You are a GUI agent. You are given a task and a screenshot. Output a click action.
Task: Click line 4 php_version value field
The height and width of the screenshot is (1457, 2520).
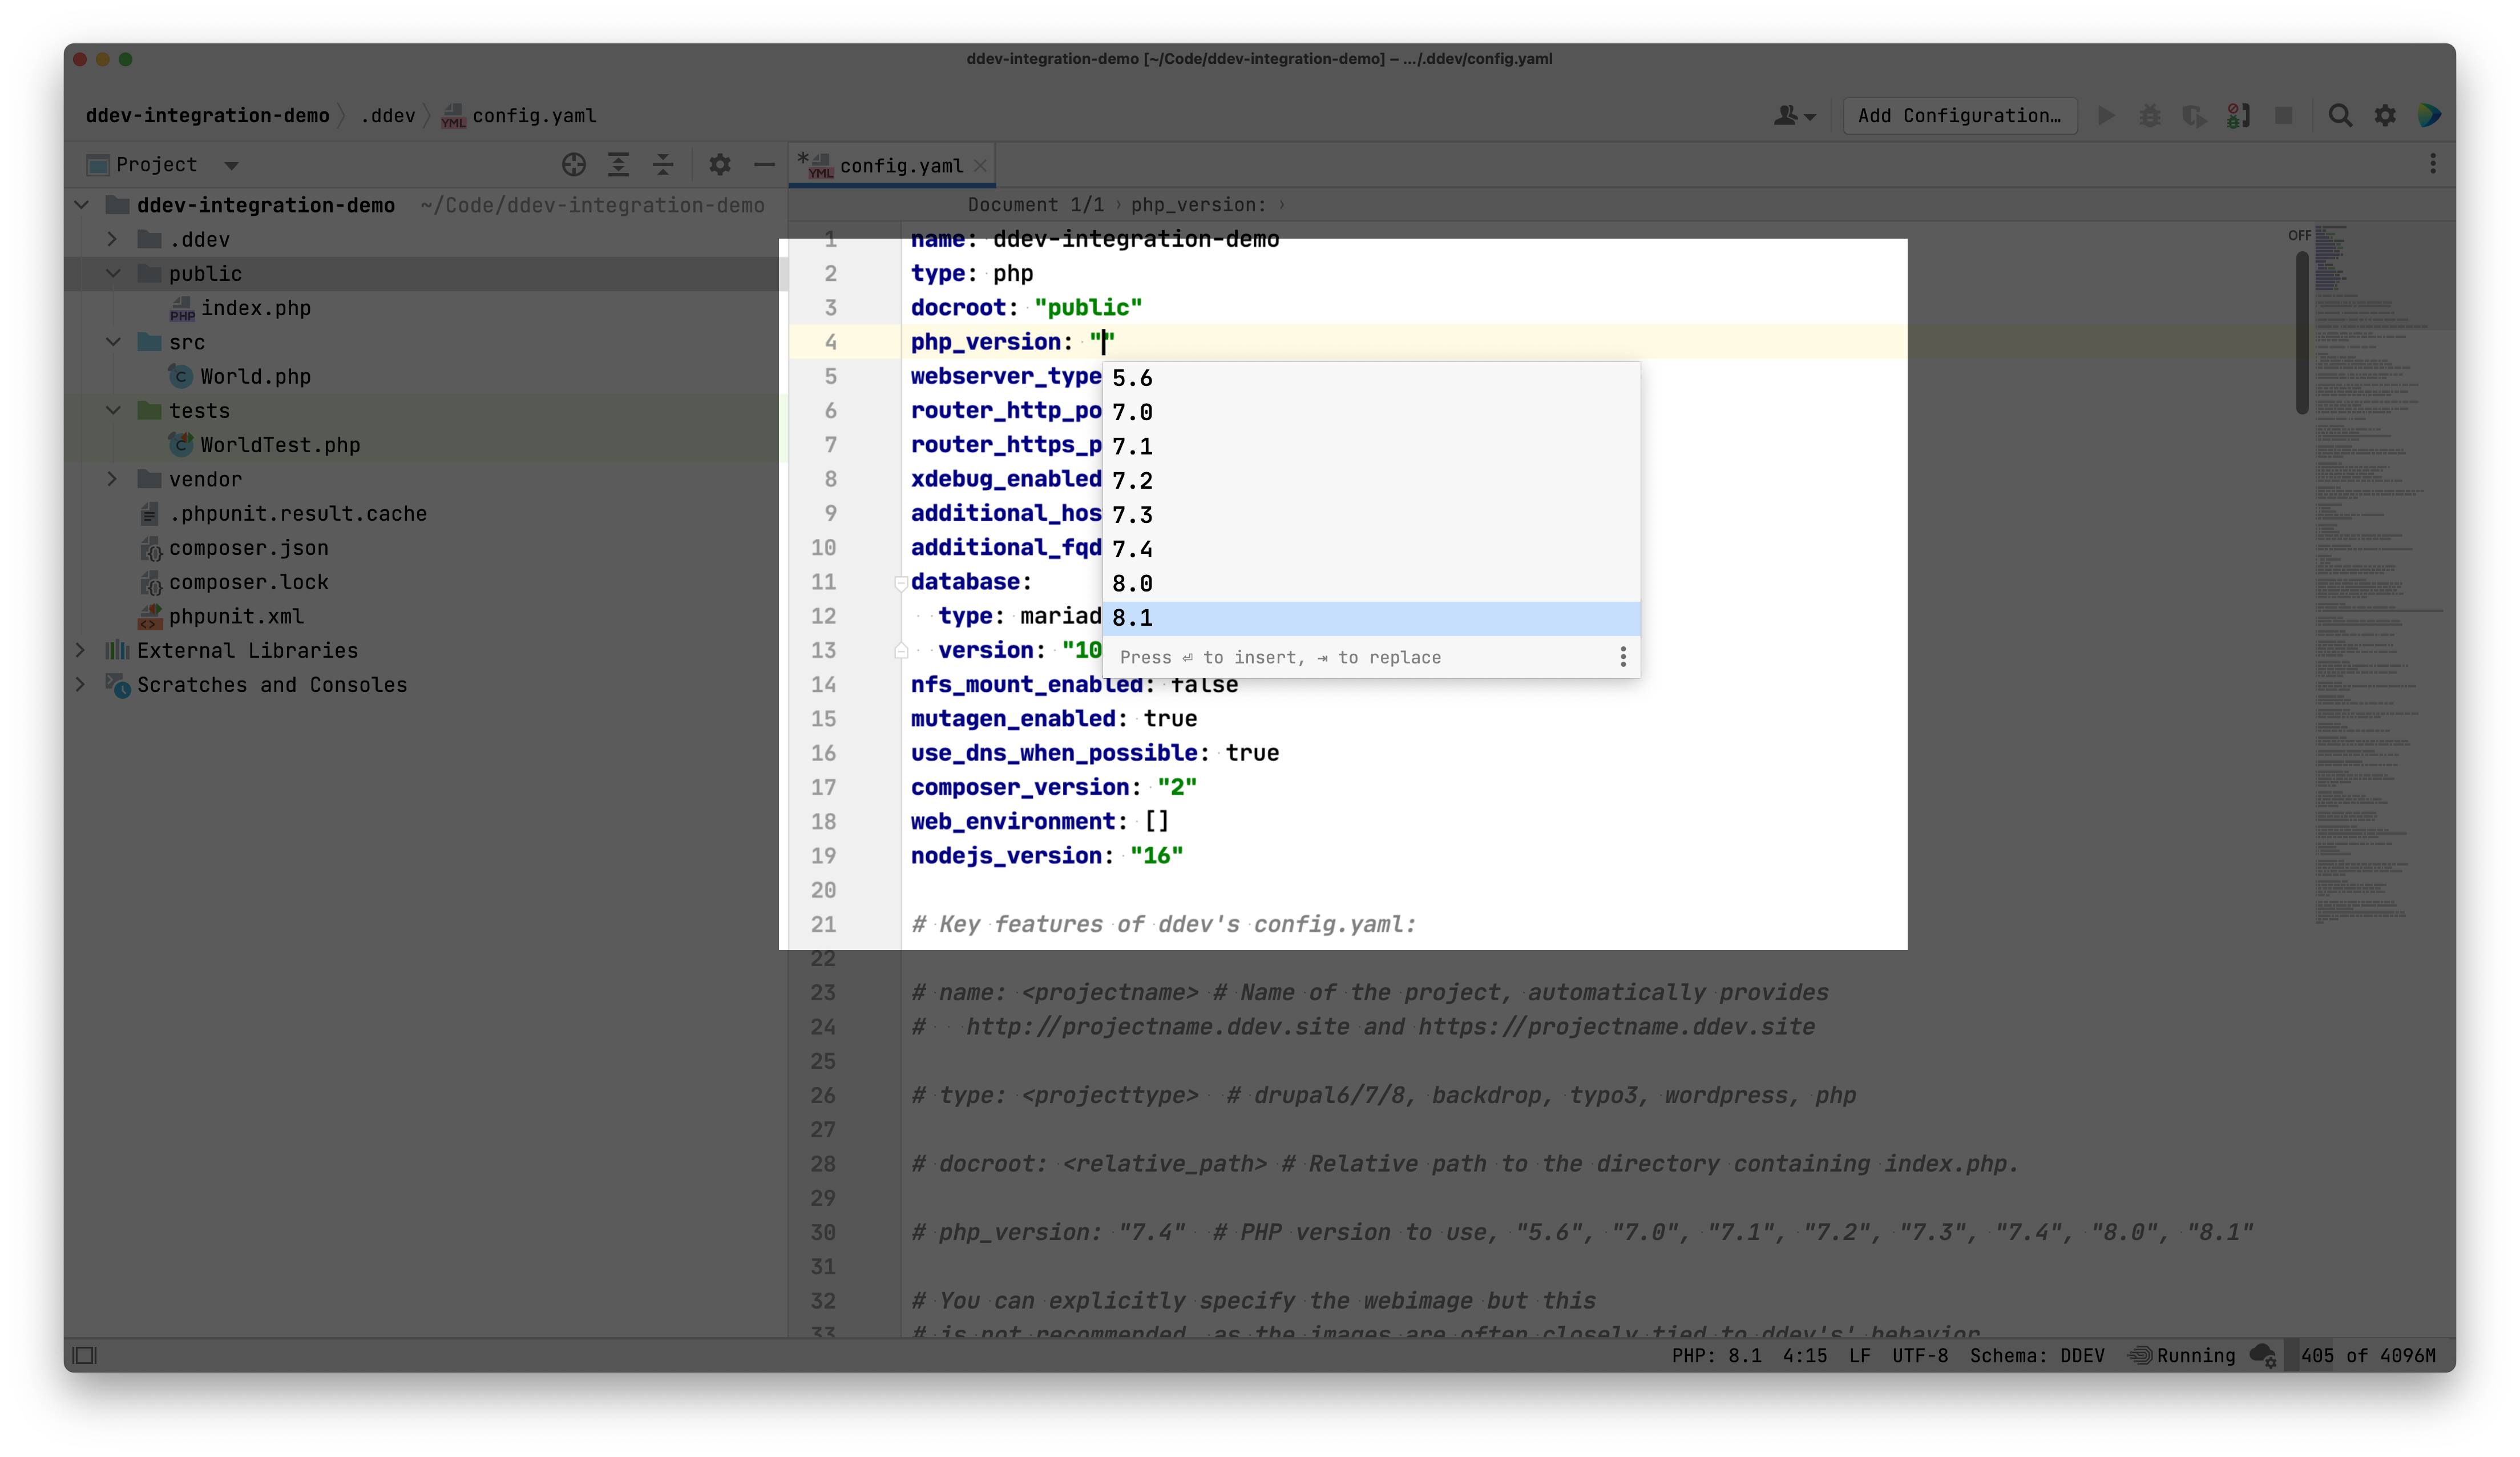point(1103,342)
